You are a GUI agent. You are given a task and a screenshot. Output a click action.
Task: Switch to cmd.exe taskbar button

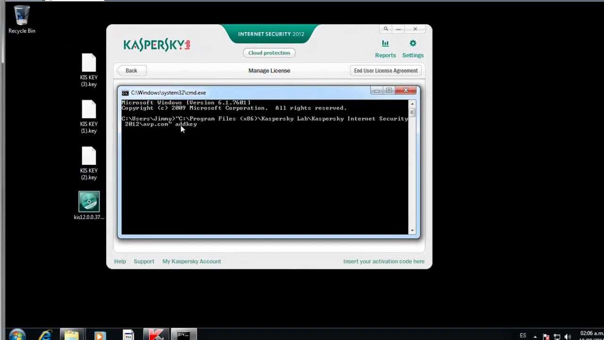(184, 335)
